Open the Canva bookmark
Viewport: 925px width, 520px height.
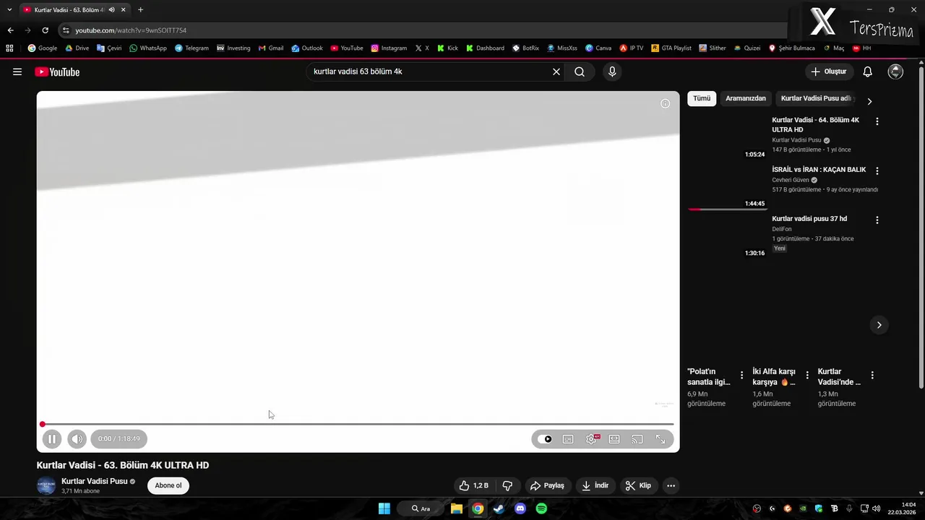[x=598, y=48]
